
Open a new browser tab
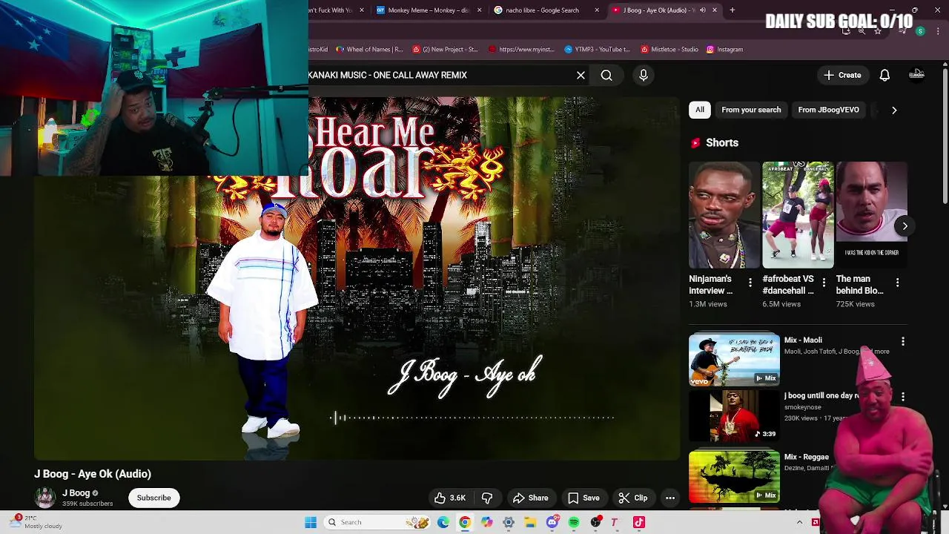coord(732,10)
